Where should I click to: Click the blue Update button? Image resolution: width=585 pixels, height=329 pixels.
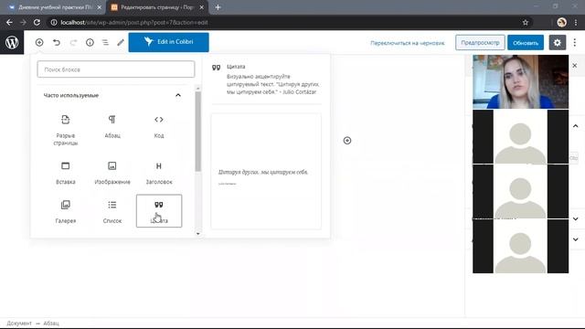point(526,43)
